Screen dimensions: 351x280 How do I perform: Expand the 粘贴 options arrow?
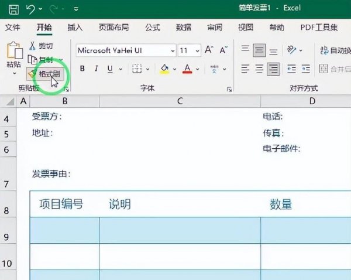(x=14, y=73)
